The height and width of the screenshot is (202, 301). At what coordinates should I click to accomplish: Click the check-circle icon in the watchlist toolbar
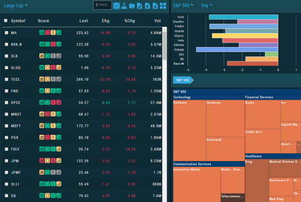click(x=117, y=6)
